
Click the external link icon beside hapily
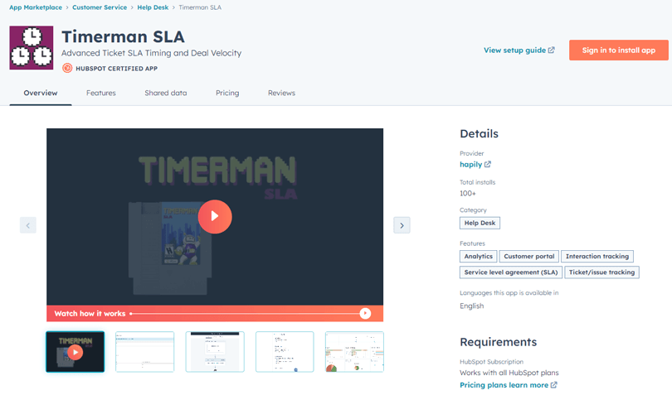pos(488,164)
